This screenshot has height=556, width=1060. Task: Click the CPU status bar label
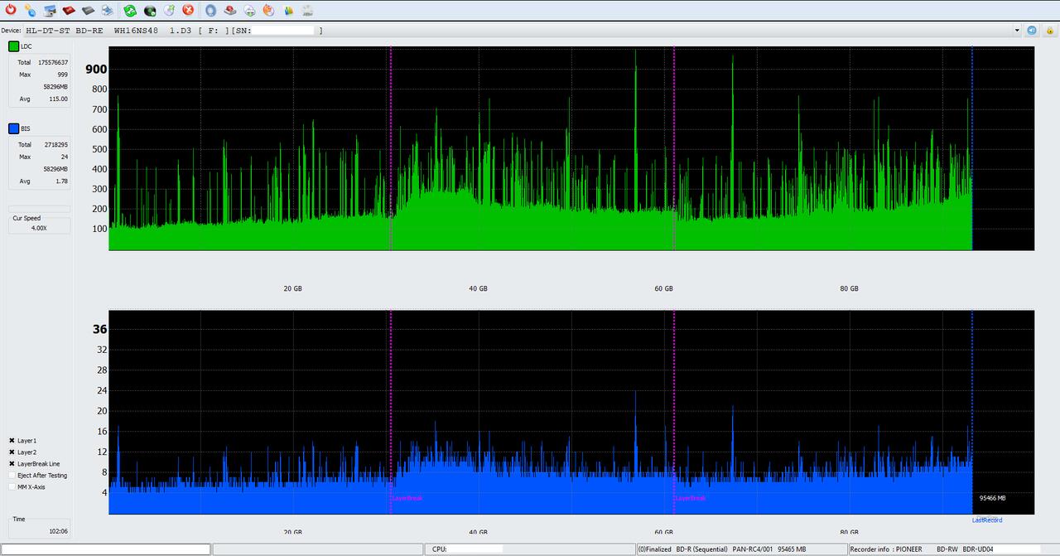440,549
